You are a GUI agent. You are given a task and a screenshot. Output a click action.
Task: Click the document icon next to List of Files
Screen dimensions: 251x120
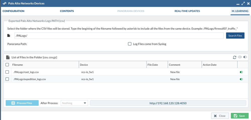click(8, 57)
